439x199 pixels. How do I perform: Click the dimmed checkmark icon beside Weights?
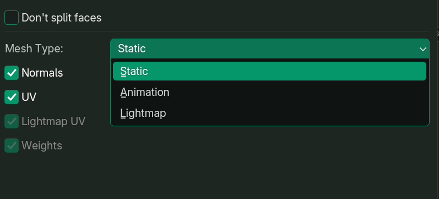pyautogui.click(x=12, y=146)
